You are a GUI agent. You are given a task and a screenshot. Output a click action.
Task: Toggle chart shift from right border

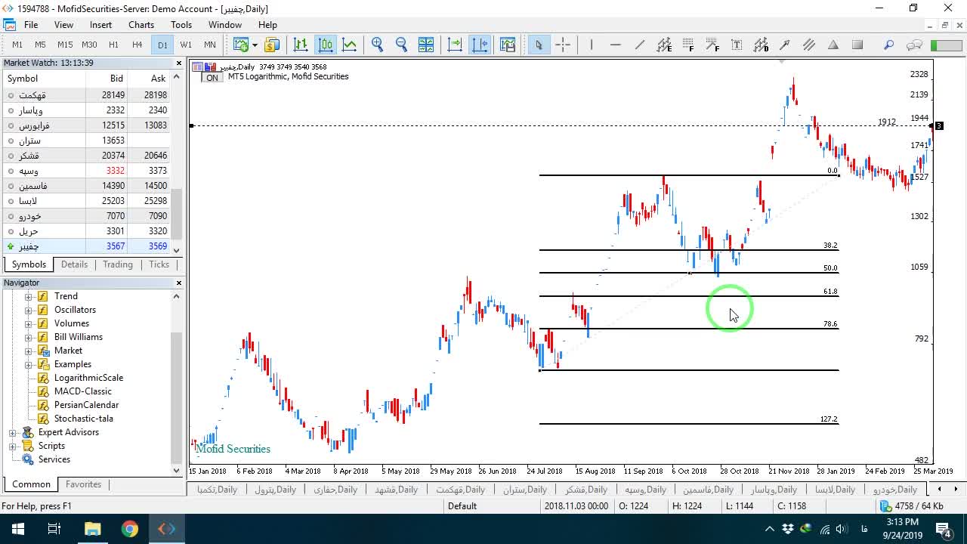[x=480, y=45]
